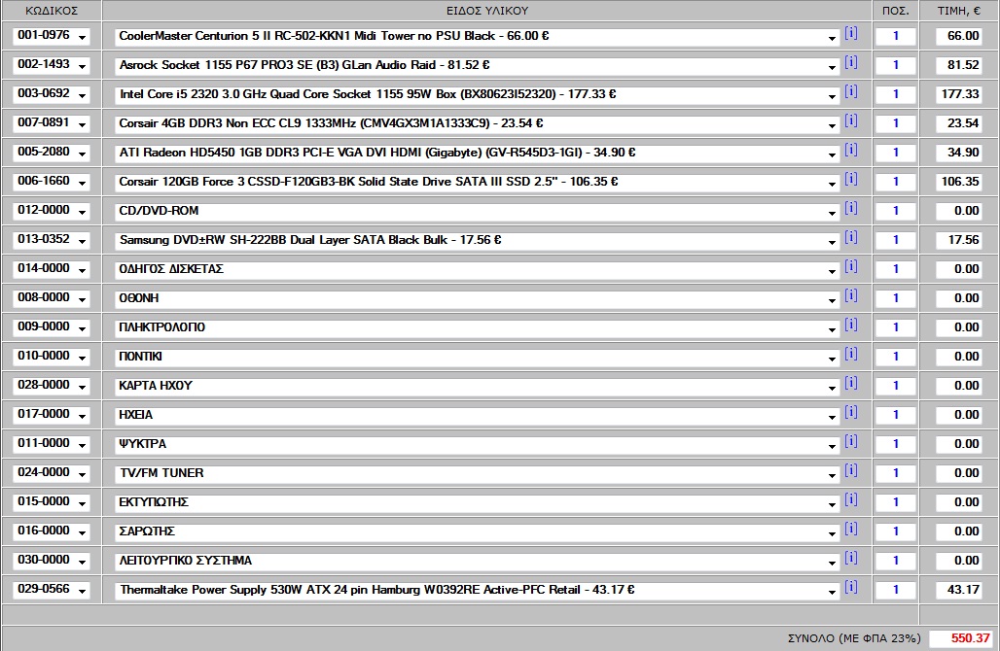This screenshot has height=651, width=1000.
Task: Click quantity field for Thermaltake Power Supply
Action: point(895,591)
